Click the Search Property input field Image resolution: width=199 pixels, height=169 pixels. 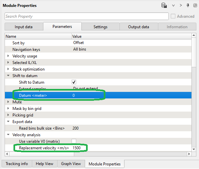[86, 16]
